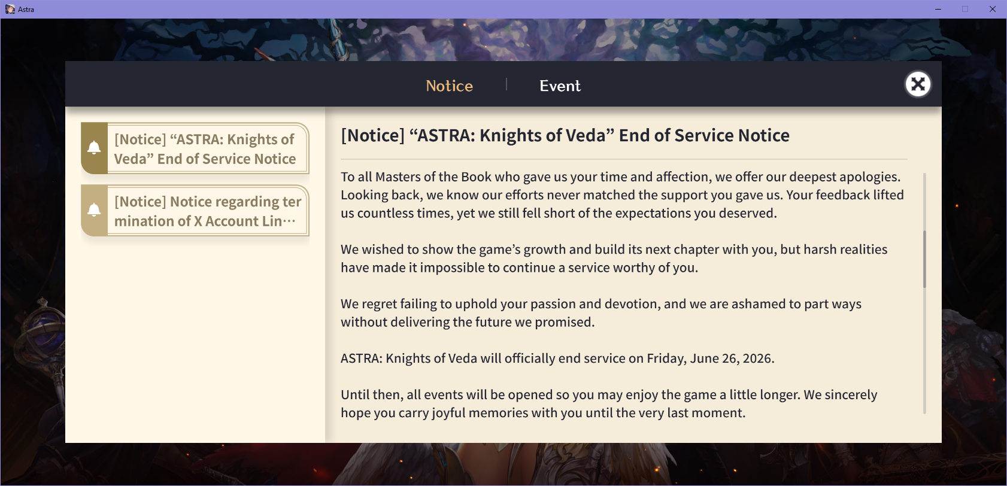Click the June 26, 2026 end-of-service sentence
Screen dimensions: 1007x486
[557, 359]
